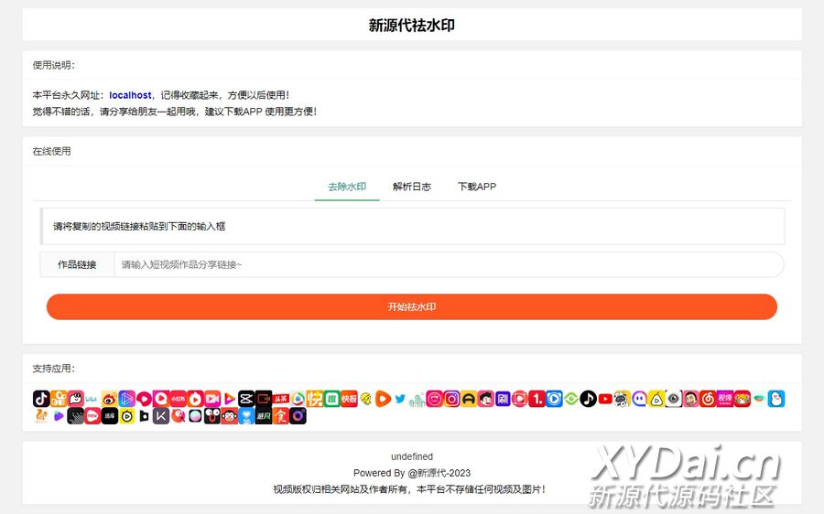Viewport: 824px width, 514px height.
Task: Click the Xiaohongshu (小红书) red icon
Action: pyautogui.click(x=178, y=399)
